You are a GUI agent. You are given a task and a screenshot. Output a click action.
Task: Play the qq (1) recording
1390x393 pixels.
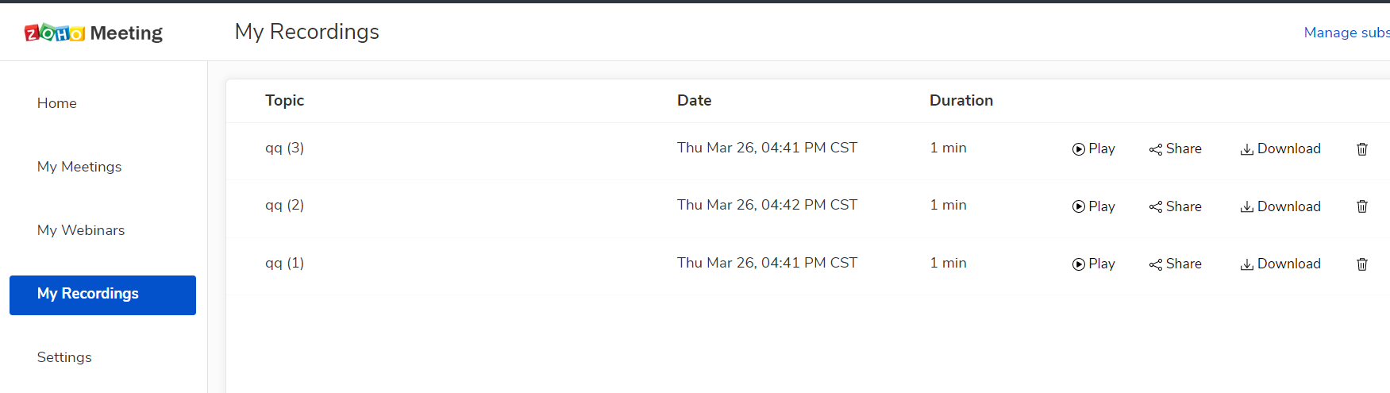[1093, 264]
